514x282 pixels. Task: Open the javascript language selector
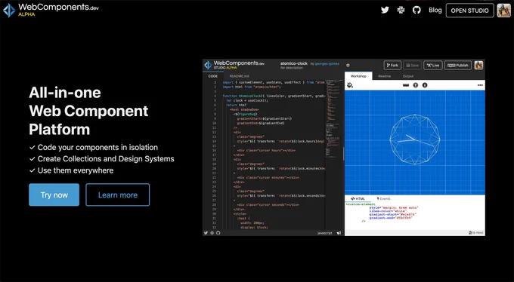[x=325, y=233]
